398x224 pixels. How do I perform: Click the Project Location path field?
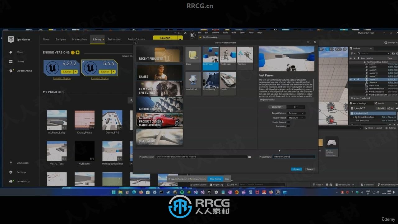tap(201, 157)
